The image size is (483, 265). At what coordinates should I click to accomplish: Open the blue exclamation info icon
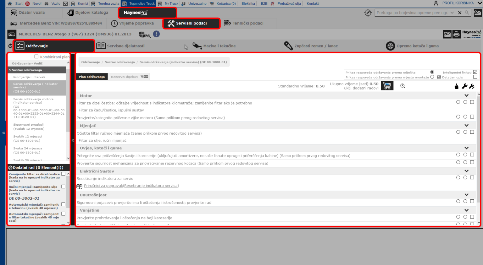click(x=156, y=34)
